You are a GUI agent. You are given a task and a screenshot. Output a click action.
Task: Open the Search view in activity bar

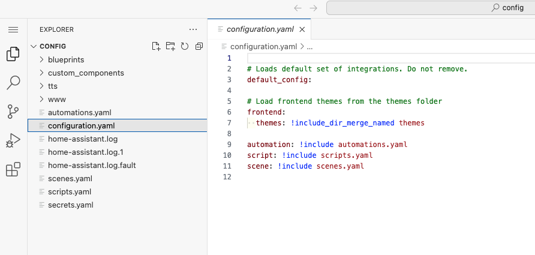(13, 83)
